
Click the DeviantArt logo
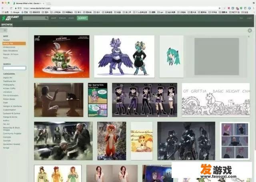pyautogui.click(x=10, y=18)
